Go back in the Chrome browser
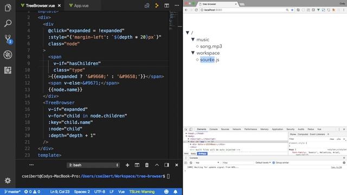347x195 pixels. coord(186,10)
